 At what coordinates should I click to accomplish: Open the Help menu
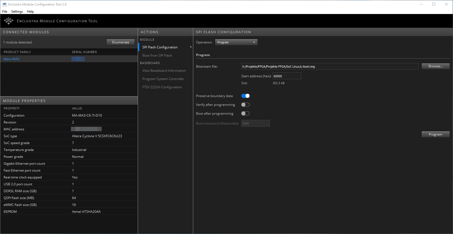click(30, 12)
